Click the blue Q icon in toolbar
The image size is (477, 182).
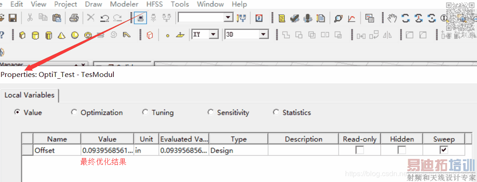pos(259,18)
